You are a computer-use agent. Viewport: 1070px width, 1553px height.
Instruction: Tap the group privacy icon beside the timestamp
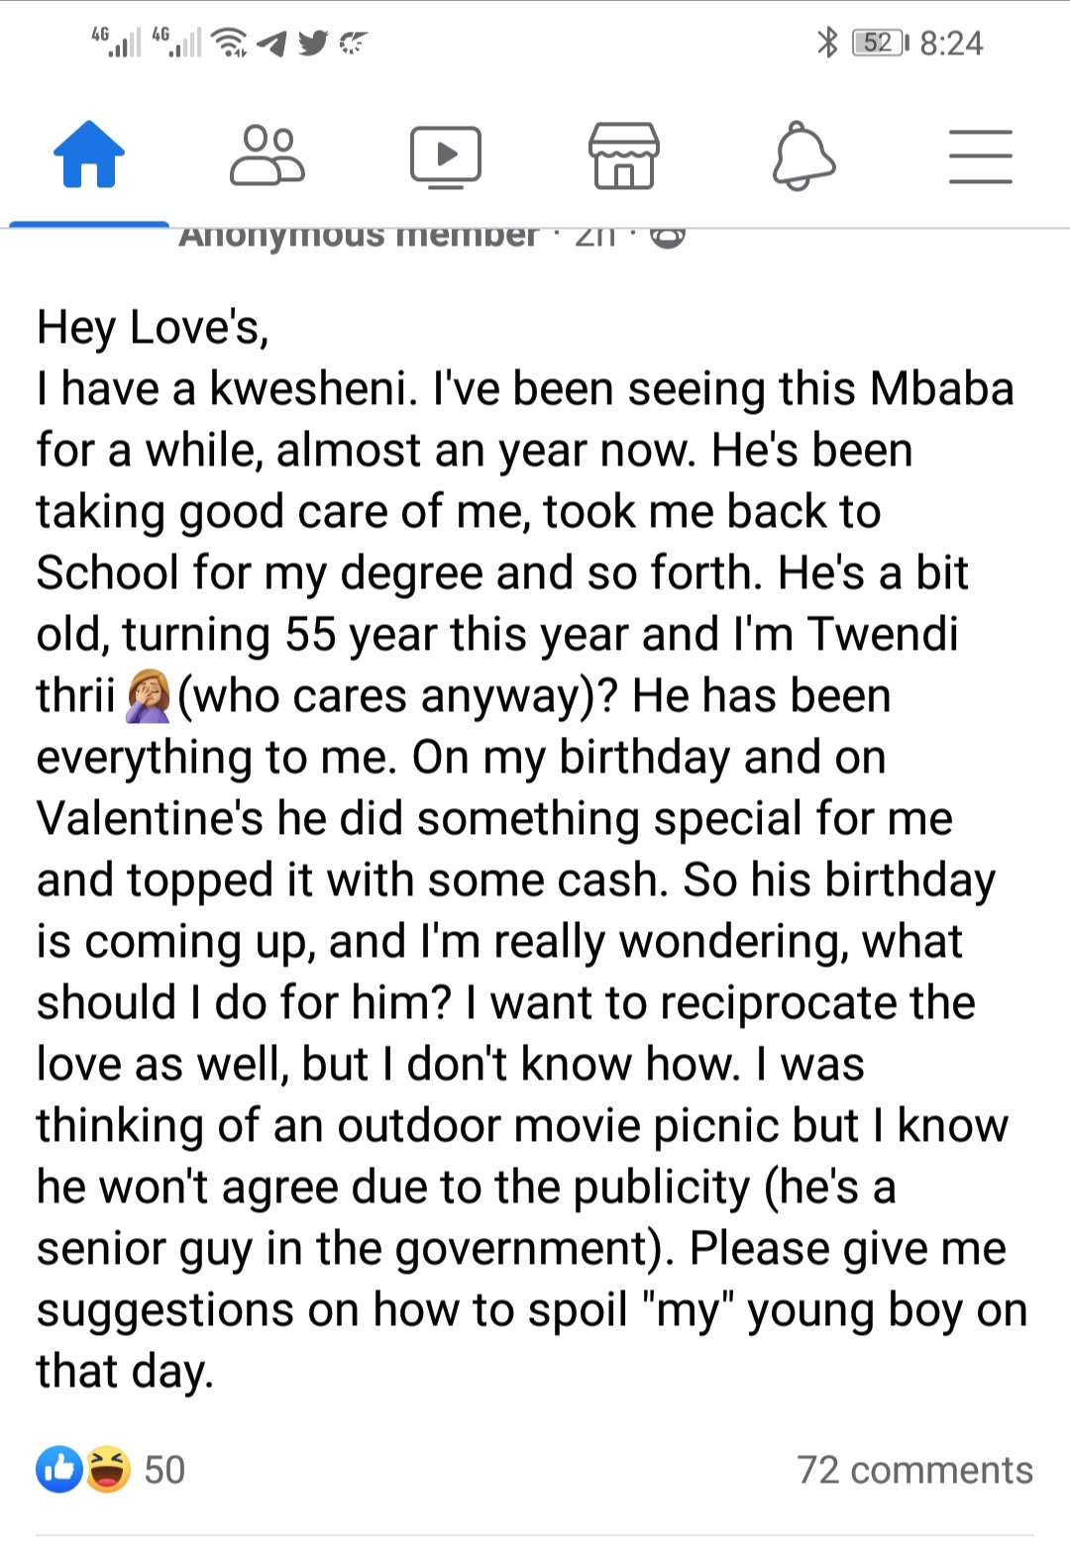coord(669,236)
